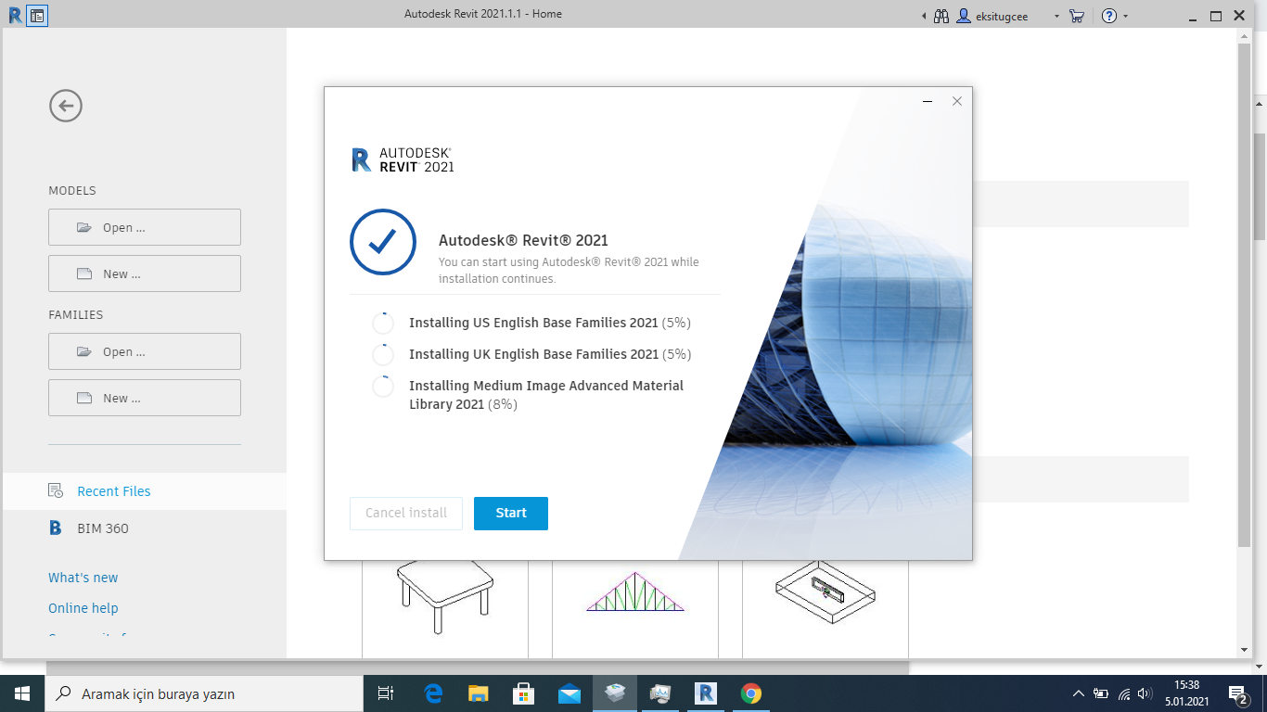Open Task View from the taskbar
The width and height of the screenshot is (1267, 712).
pos(386,693)
